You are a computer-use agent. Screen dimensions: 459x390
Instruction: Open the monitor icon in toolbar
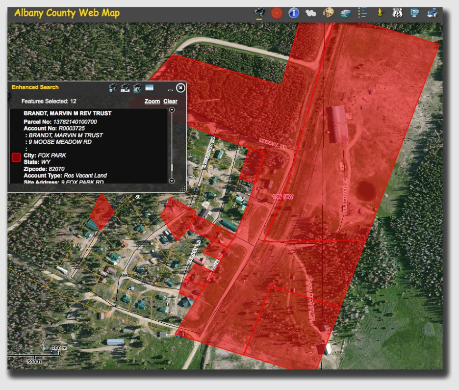(414, 13)
